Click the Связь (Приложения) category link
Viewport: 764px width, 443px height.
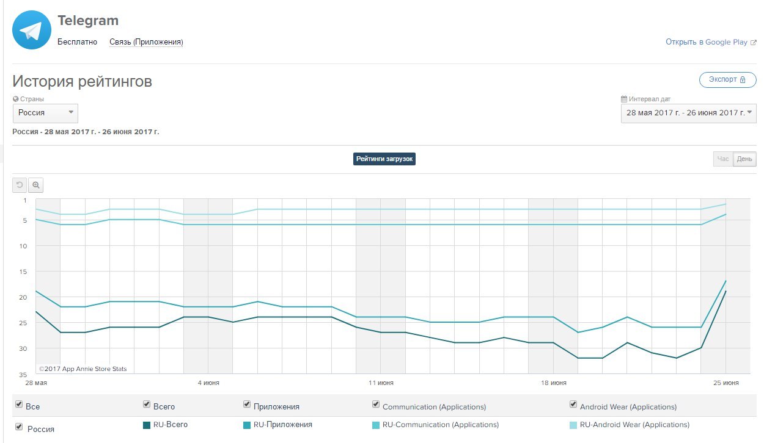(146, 42)
